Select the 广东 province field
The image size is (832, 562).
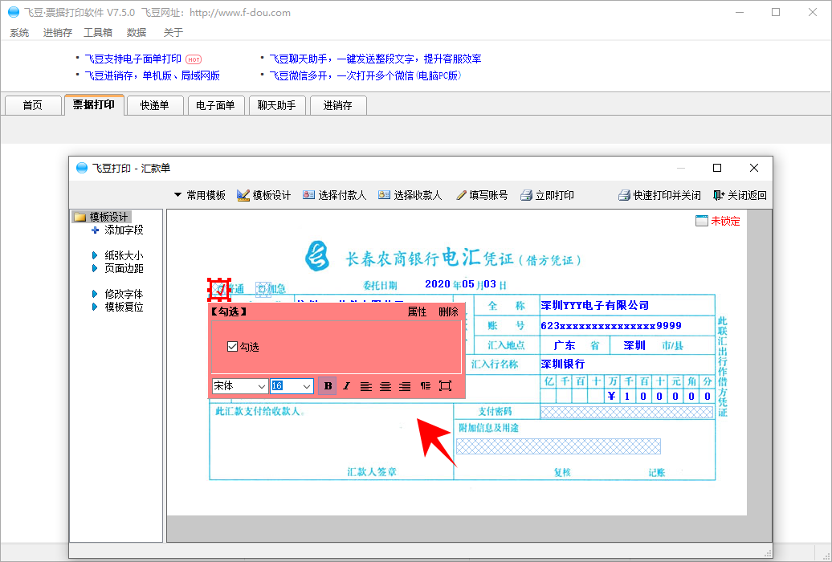(565, 345)
